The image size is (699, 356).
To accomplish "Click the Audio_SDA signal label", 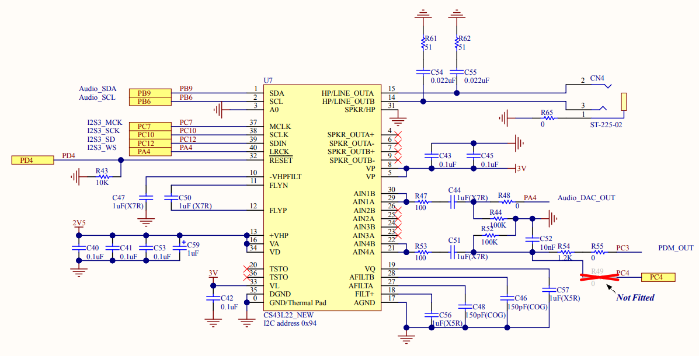I will tap(98, 89).
